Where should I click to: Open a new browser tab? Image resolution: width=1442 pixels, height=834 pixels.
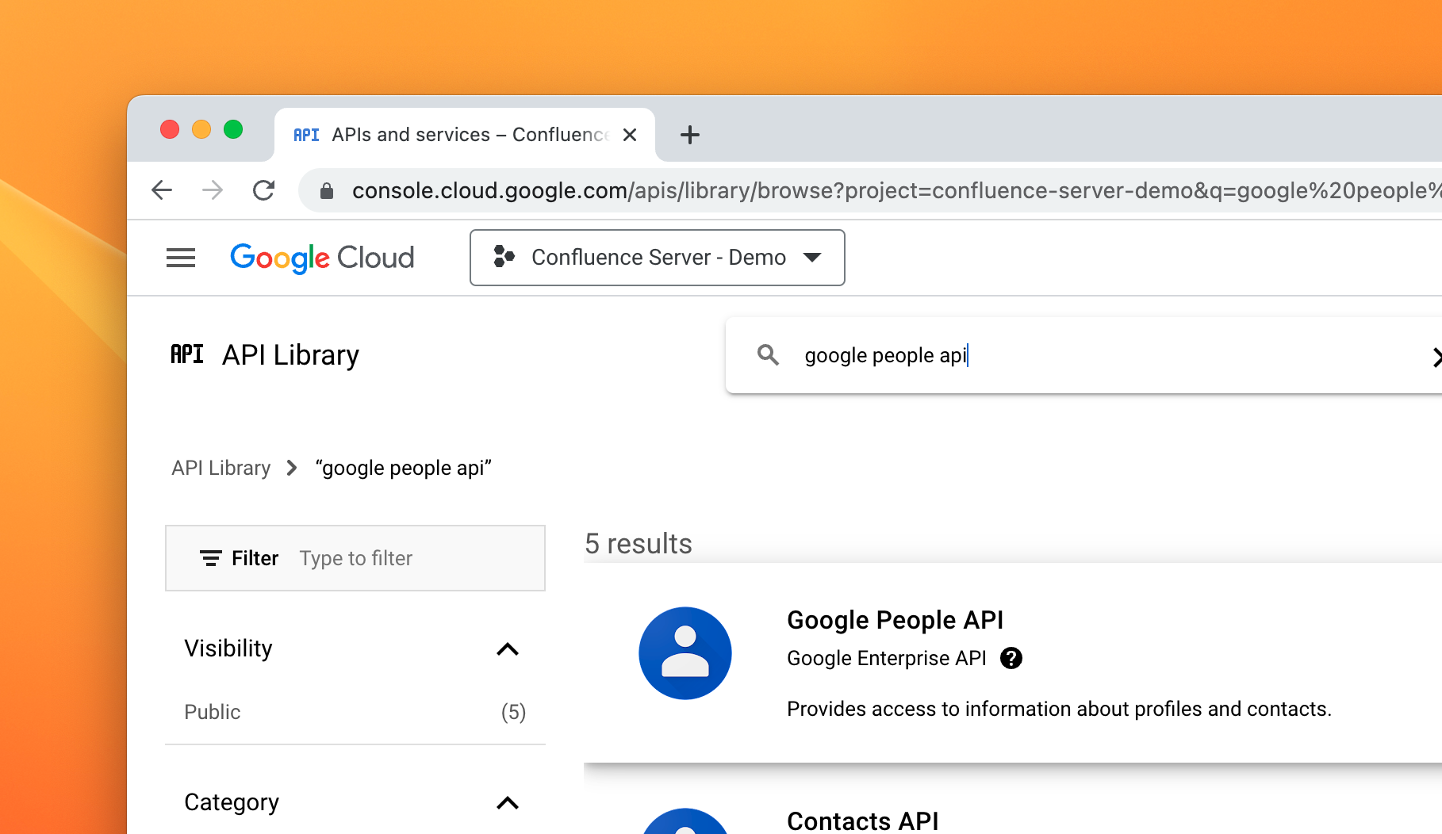tap(690, 135)
